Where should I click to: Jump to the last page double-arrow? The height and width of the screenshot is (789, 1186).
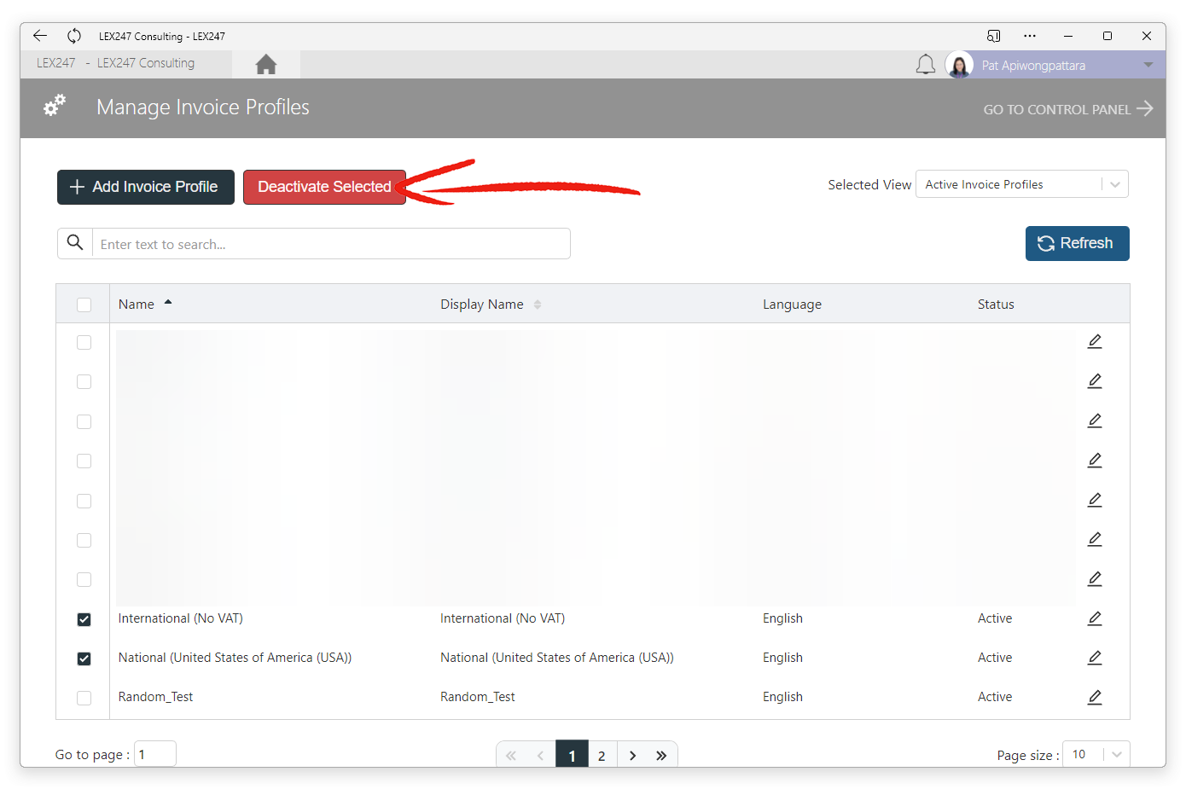[x=661, y=756]
